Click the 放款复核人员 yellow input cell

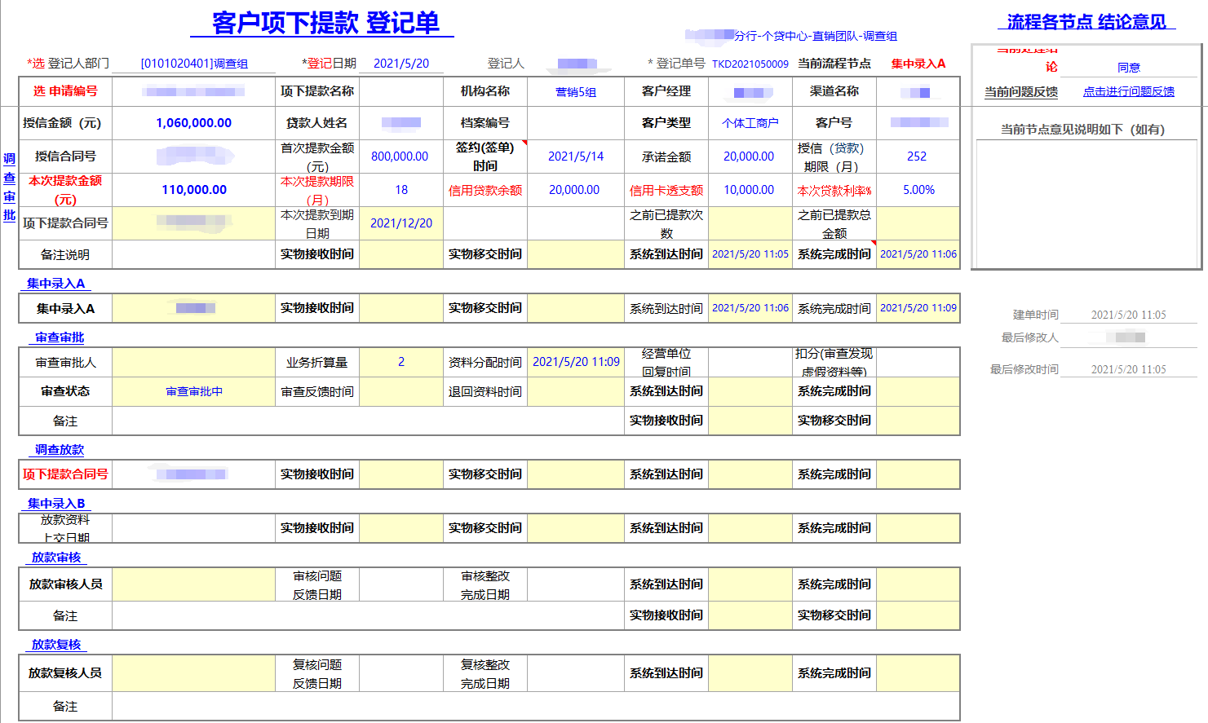coord(194,673)
